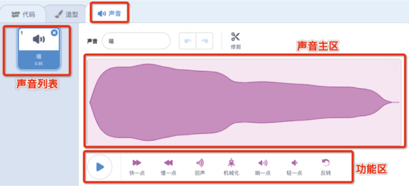This screenshot has width=409, height=186.
Task: Select the Trim (修剪) scissors tool
Action: coord(235,37)
